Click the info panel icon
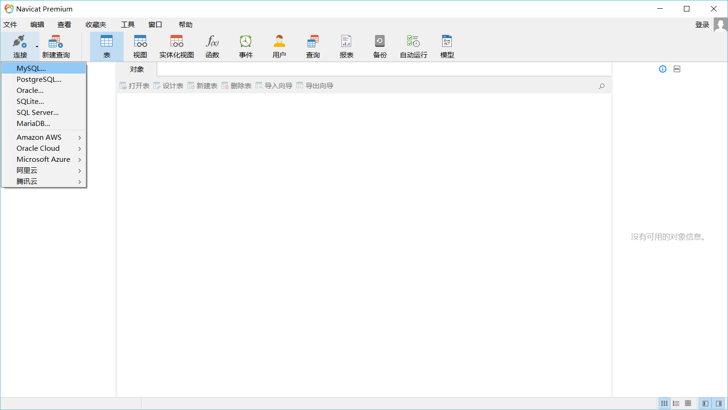The image size is (728, 410). point(663,69)
